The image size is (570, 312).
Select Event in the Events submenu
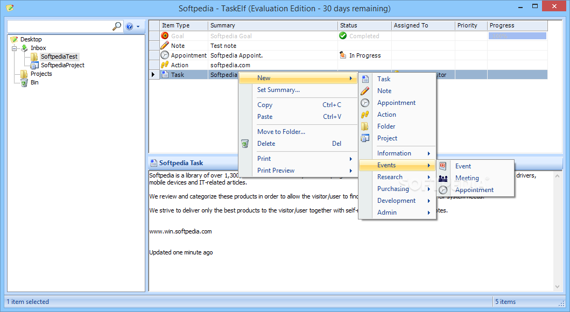pos(475,166)
